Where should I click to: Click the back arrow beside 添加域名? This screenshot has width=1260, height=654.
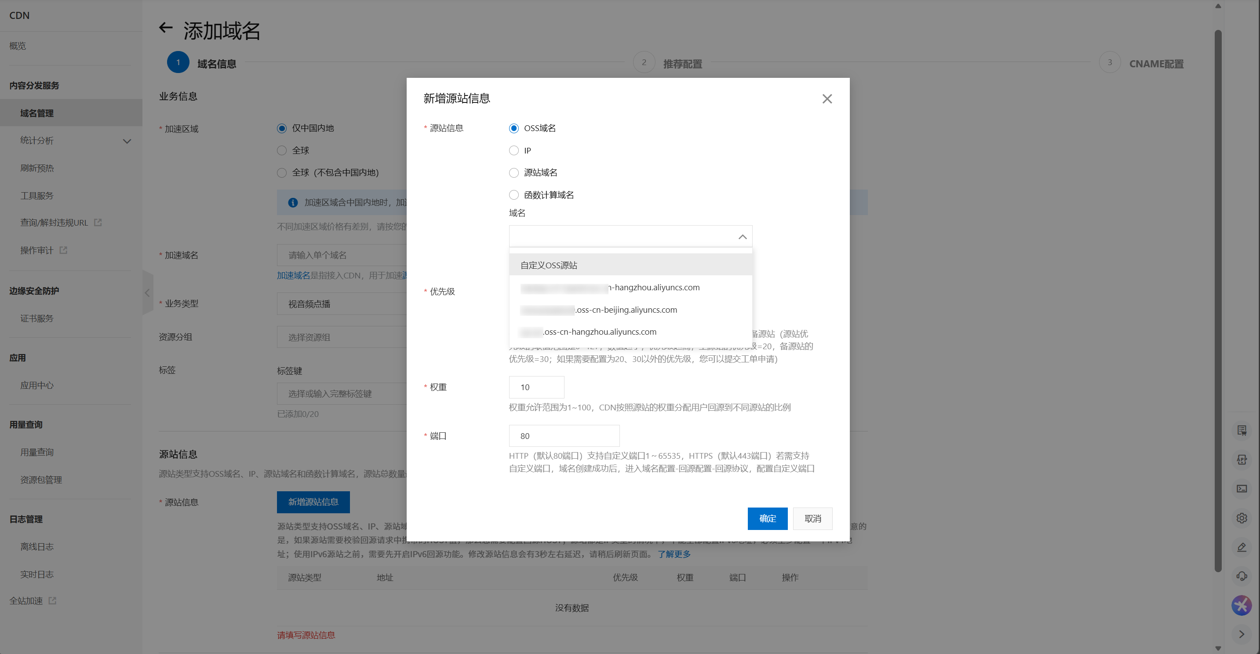click(165, 28)
